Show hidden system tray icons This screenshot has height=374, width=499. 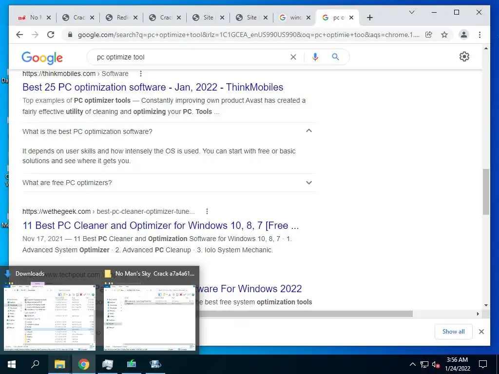pyautogui.click(x=412, y=364)
